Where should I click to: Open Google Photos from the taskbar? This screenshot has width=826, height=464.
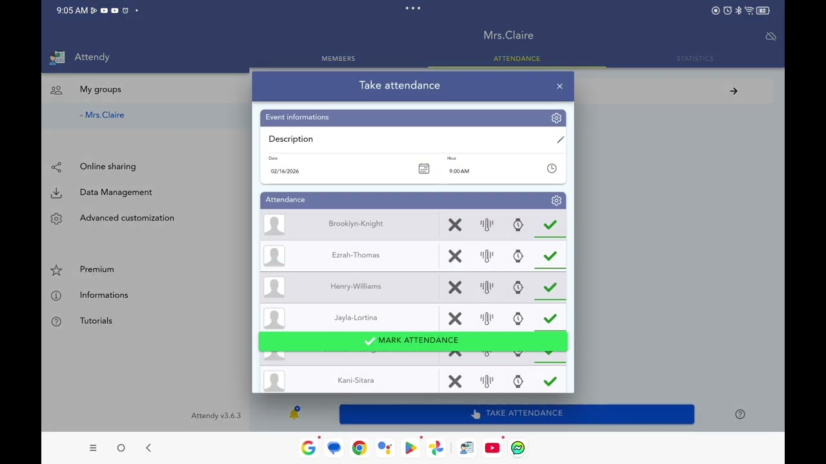(x=436, y=448)
